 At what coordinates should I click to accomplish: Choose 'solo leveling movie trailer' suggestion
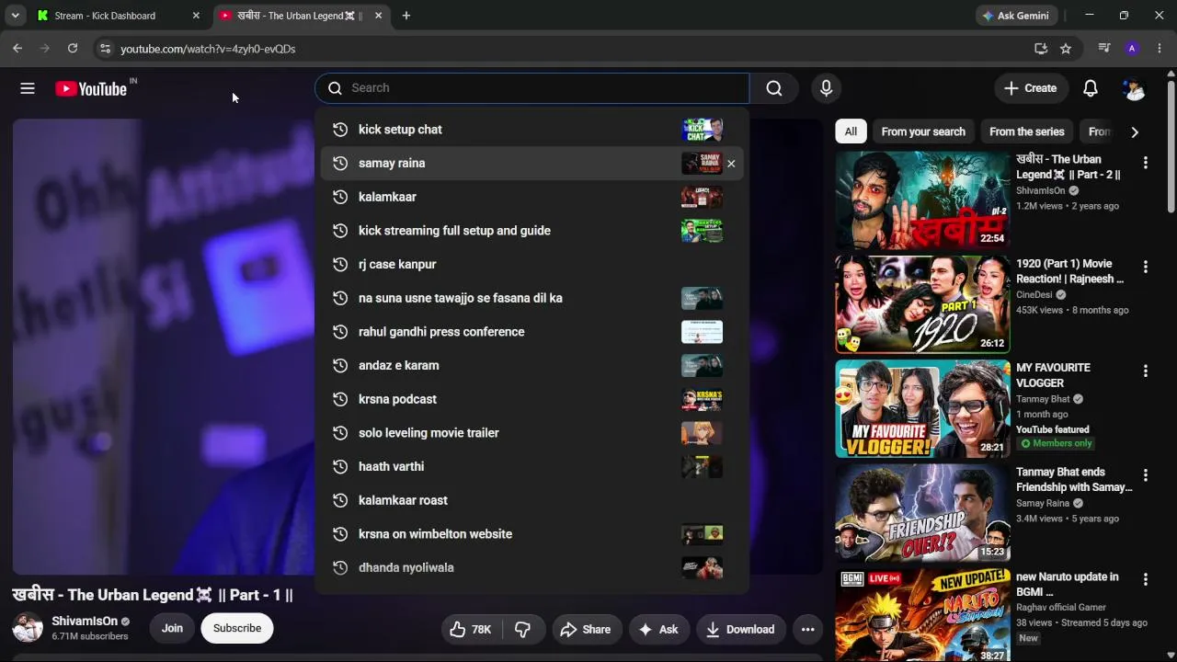point(531,433)
